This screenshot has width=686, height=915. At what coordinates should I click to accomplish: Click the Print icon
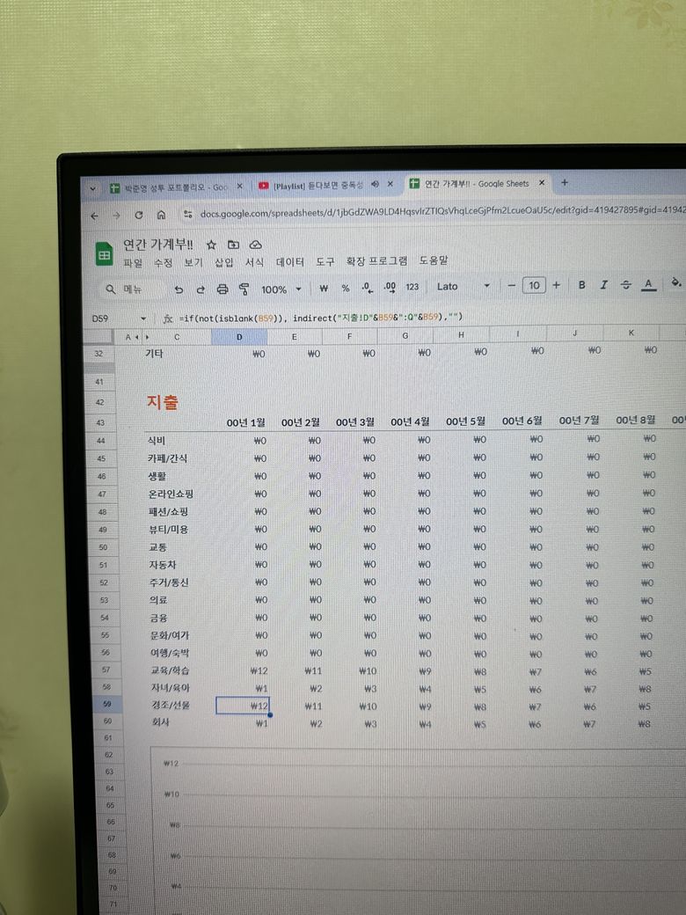pos(223,289)
